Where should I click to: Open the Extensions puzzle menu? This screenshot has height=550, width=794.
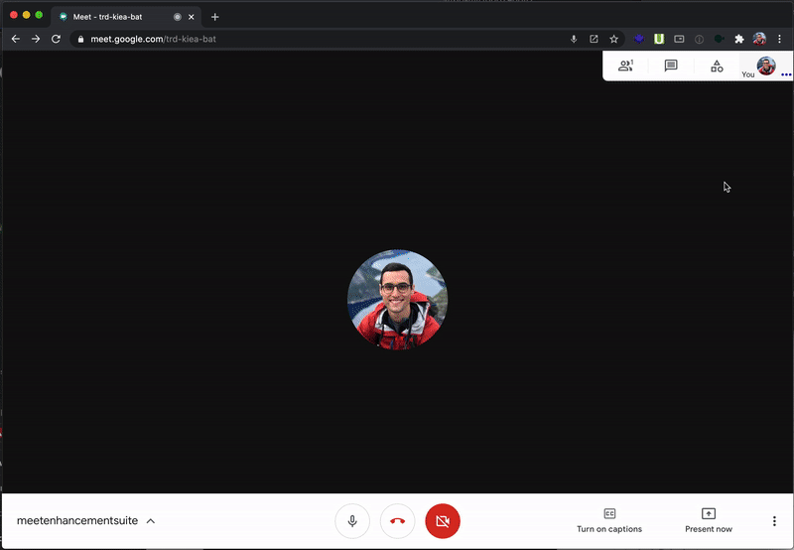click(x=739, y=39)
